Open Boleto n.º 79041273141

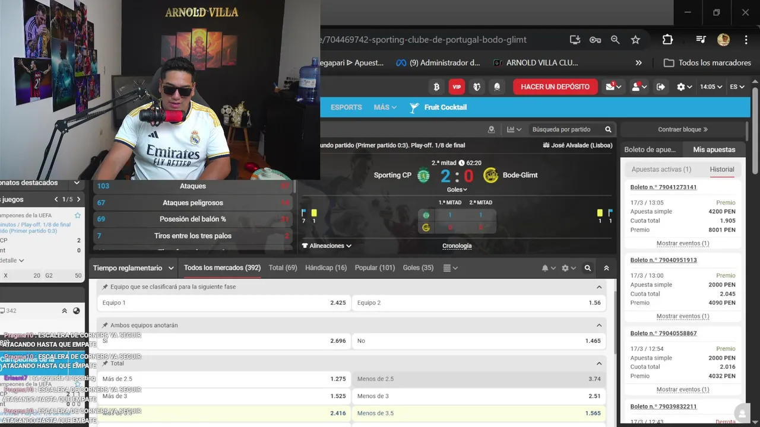pos(663,187)
